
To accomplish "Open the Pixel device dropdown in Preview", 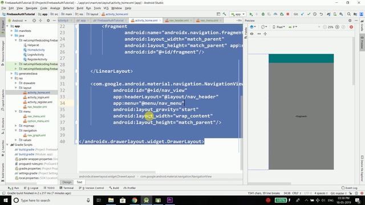I will 279,27.
